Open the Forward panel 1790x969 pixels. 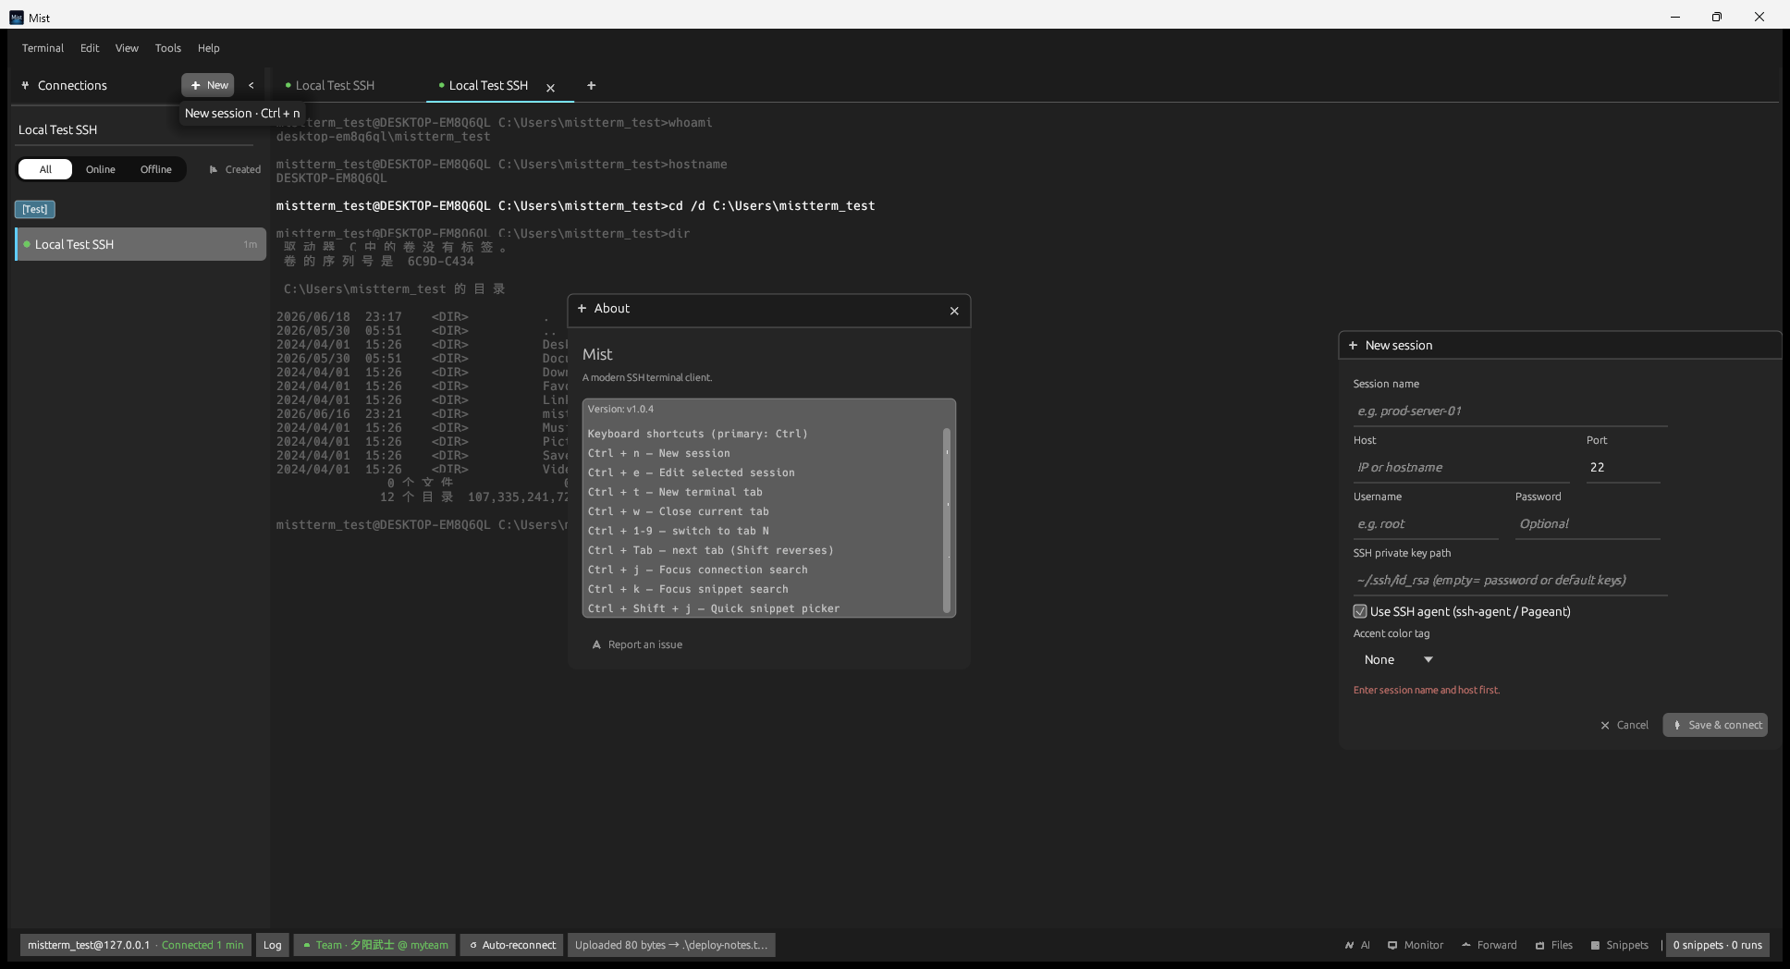1490,945
